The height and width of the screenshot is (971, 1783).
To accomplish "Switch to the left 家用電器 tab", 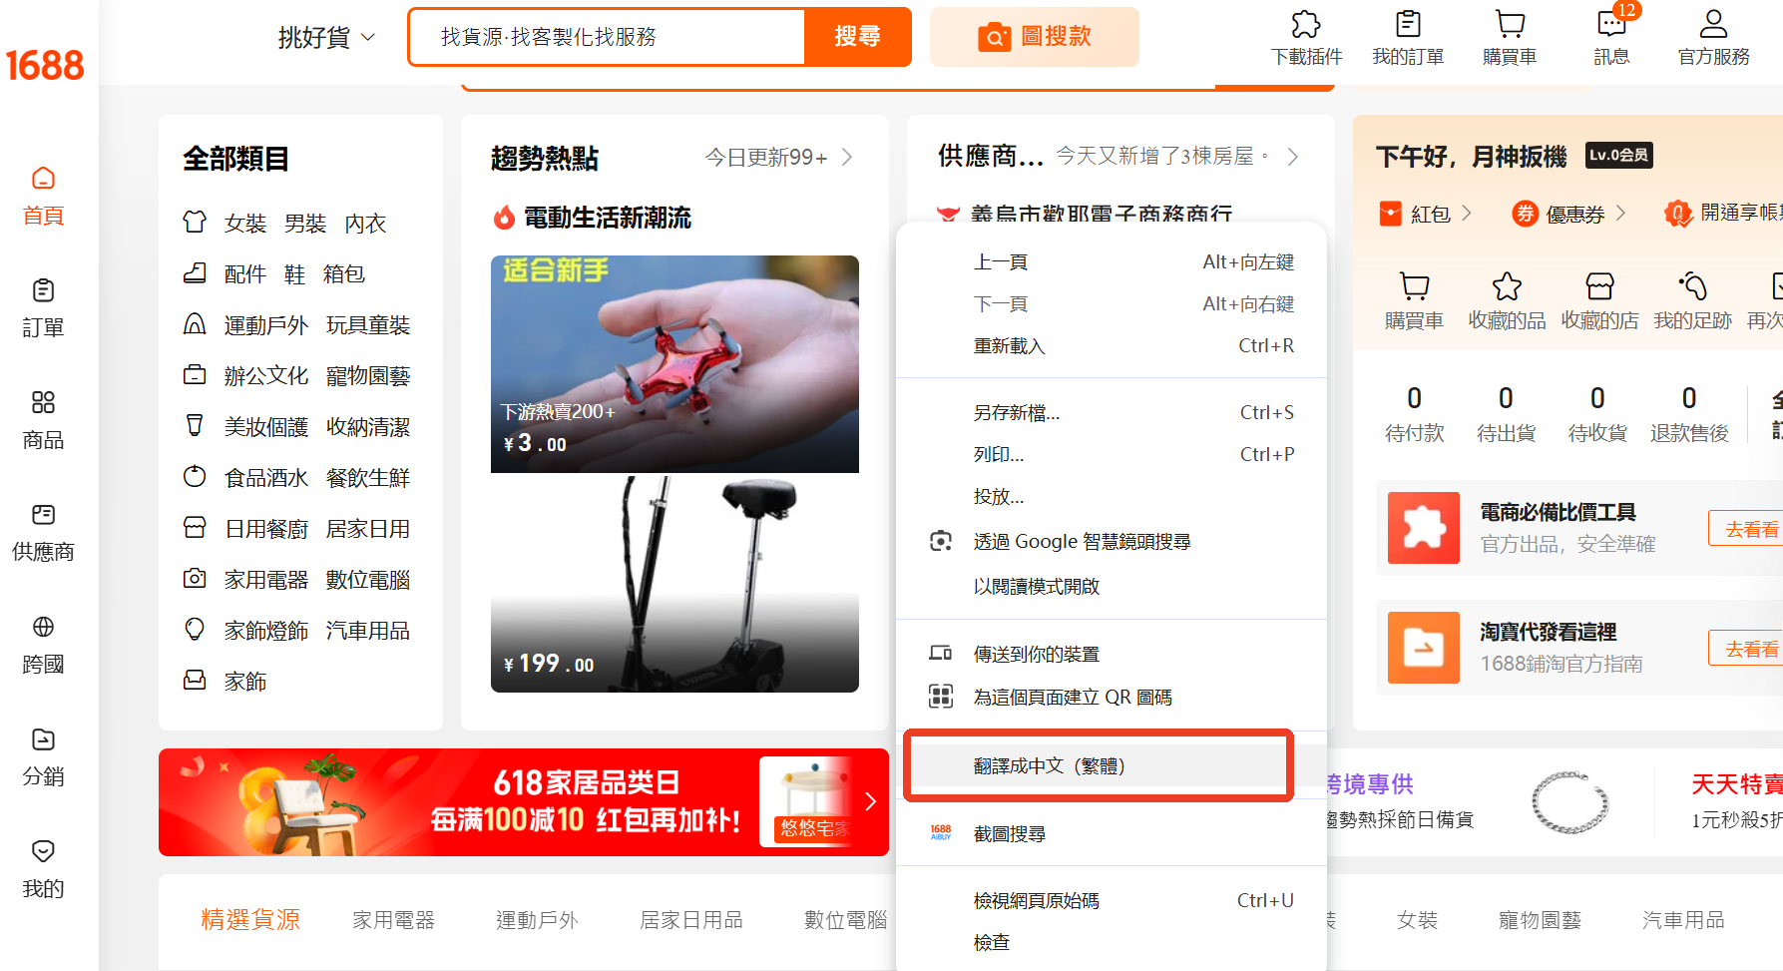I will [394, 920].
